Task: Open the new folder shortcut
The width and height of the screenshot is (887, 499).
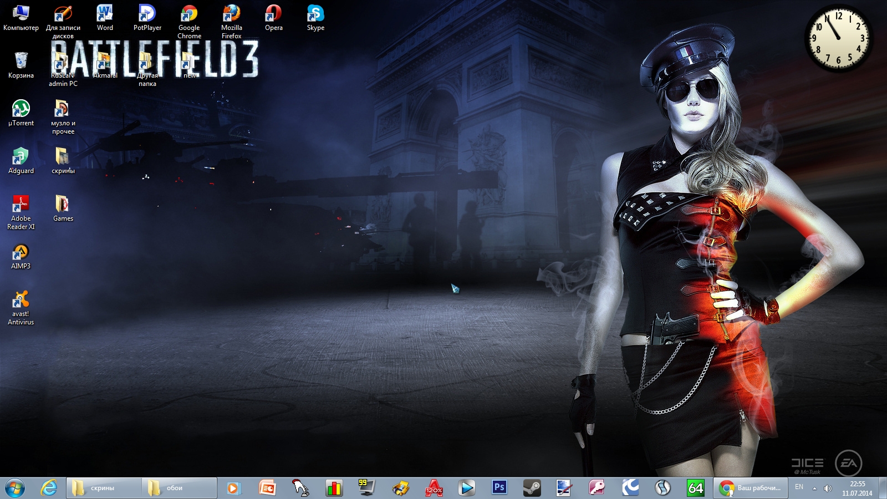Action: 190,65
